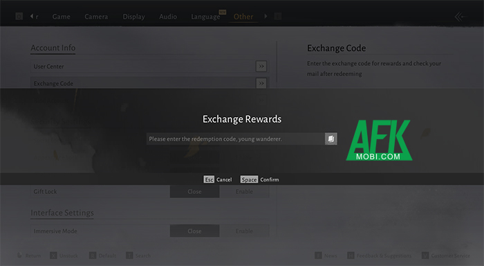Open News from the bottom bar
Image resolution: width=484 pixels, height=266 pixels.
(331, 256)
